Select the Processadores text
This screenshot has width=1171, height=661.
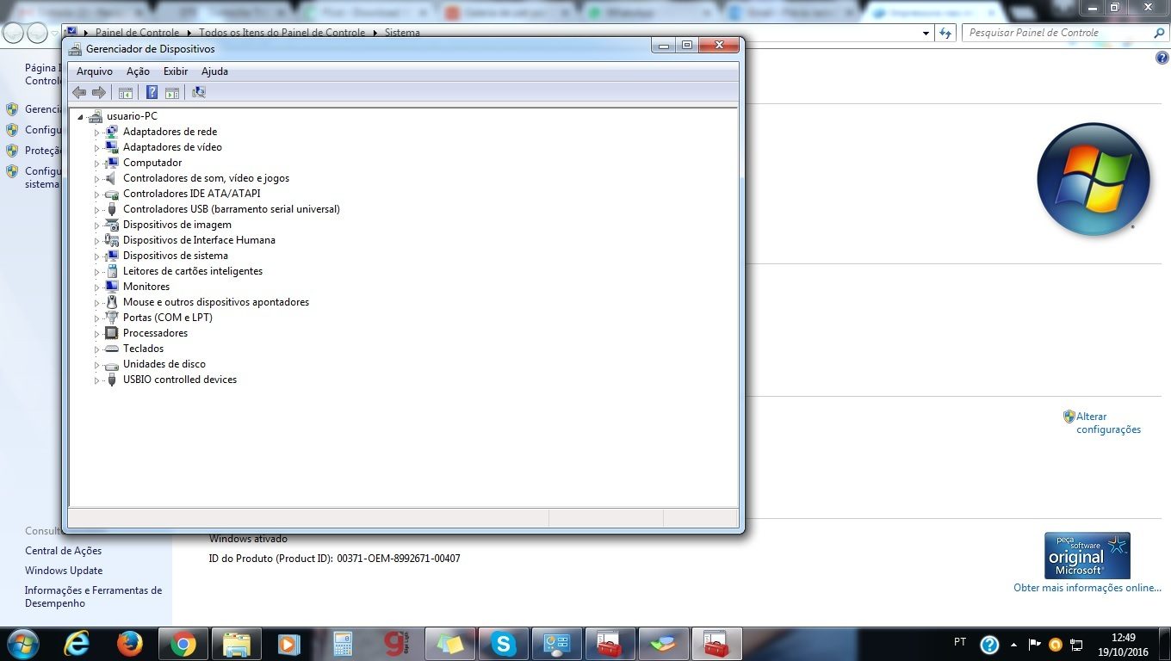point(155,333)
